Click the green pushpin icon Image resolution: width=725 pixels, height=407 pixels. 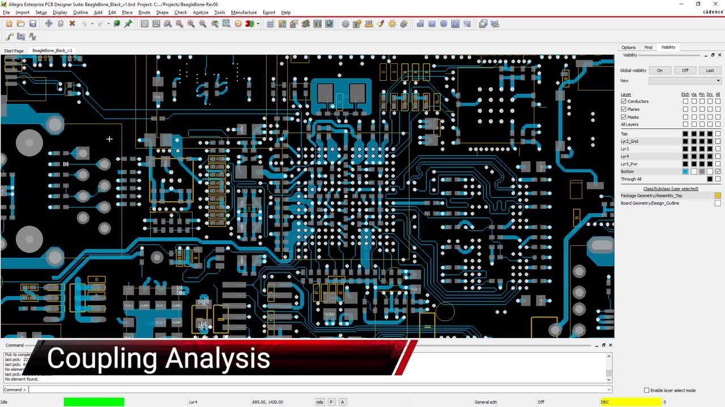coord(129,24)
